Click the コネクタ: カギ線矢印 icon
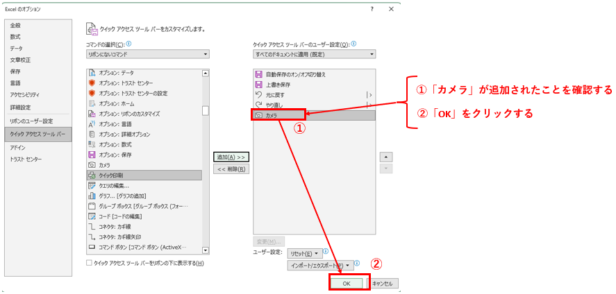 (92, 236)
